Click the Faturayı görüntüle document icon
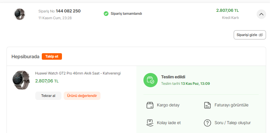 (207, 105)
